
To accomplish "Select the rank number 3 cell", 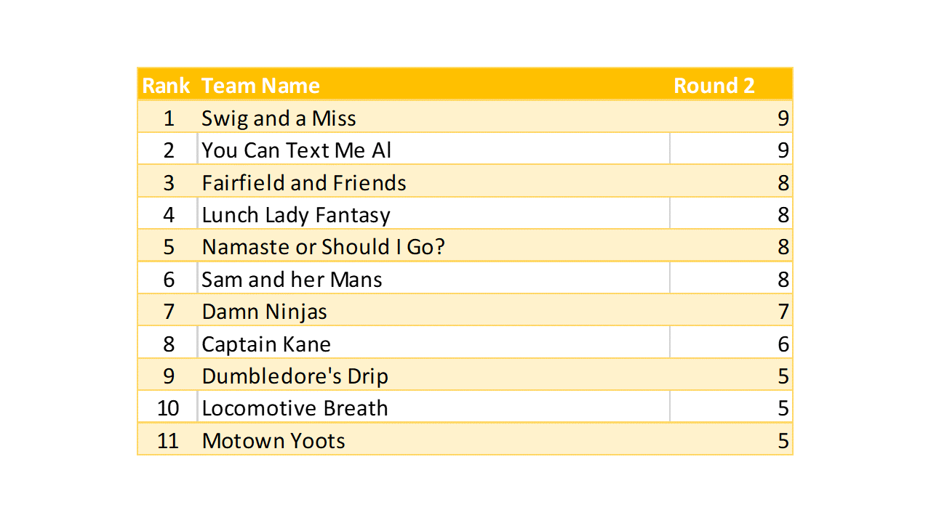I will tap(169, 182).
